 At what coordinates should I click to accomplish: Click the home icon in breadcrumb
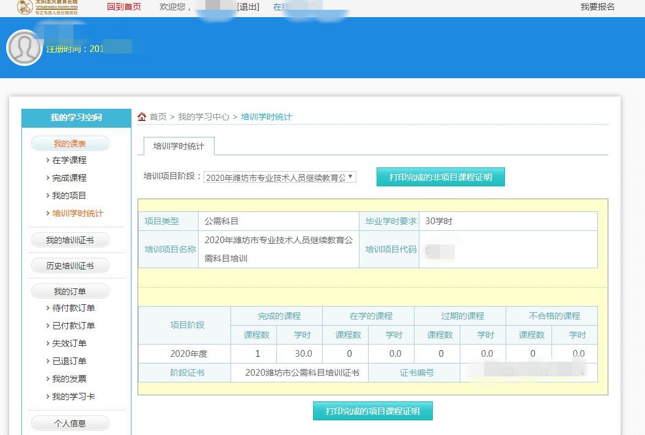[x=142, y=117]
